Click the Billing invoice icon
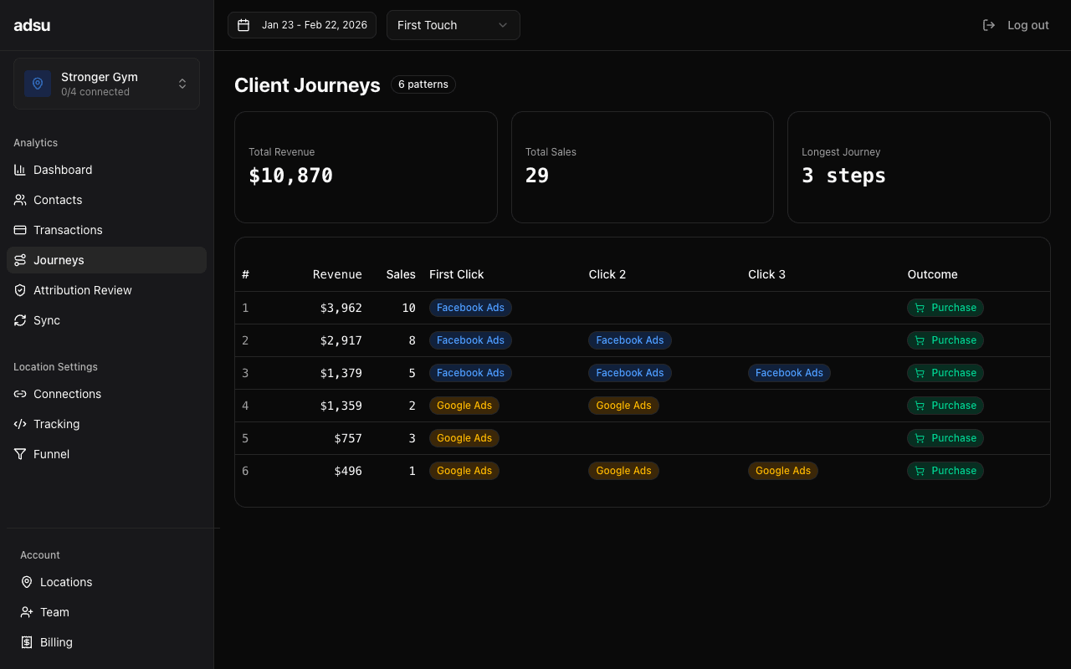Image resolution: width=1071 pixels, height=669 pixels. pyautogui.click(x=26, y=641)
